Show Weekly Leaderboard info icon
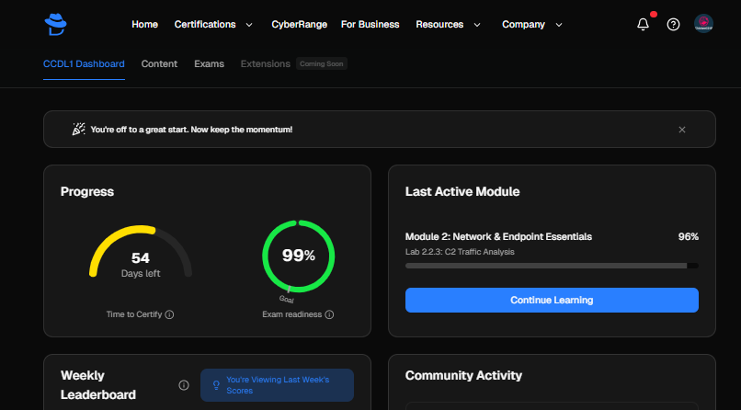The width and height of the screenshot is (741, 410). [184, 385]
